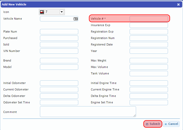Click the truck icon in Icon selector
The image size is (183, 130).
coord(42,12)
